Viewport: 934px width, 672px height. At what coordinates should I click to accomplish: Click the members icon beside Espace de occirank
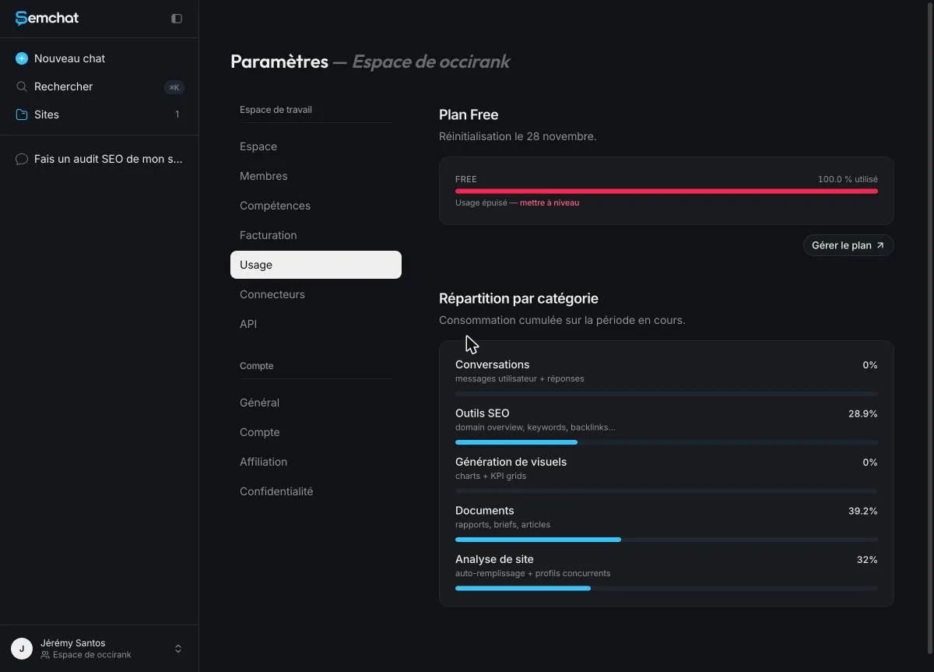coord(45,655)
